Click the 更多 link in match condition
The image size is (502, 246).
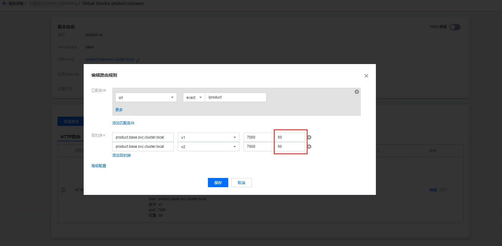119,110
